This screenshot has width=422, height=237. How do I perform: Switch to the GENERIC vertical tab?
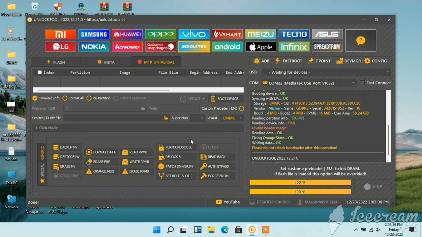point(42,152)
